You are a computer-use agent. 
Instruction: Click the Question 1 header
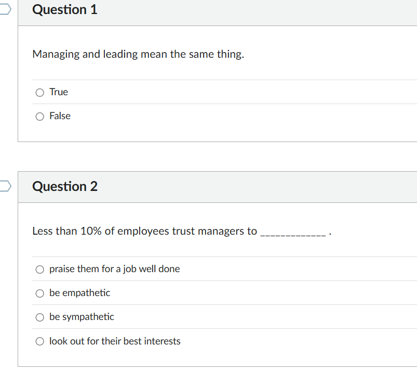point(64,9)
